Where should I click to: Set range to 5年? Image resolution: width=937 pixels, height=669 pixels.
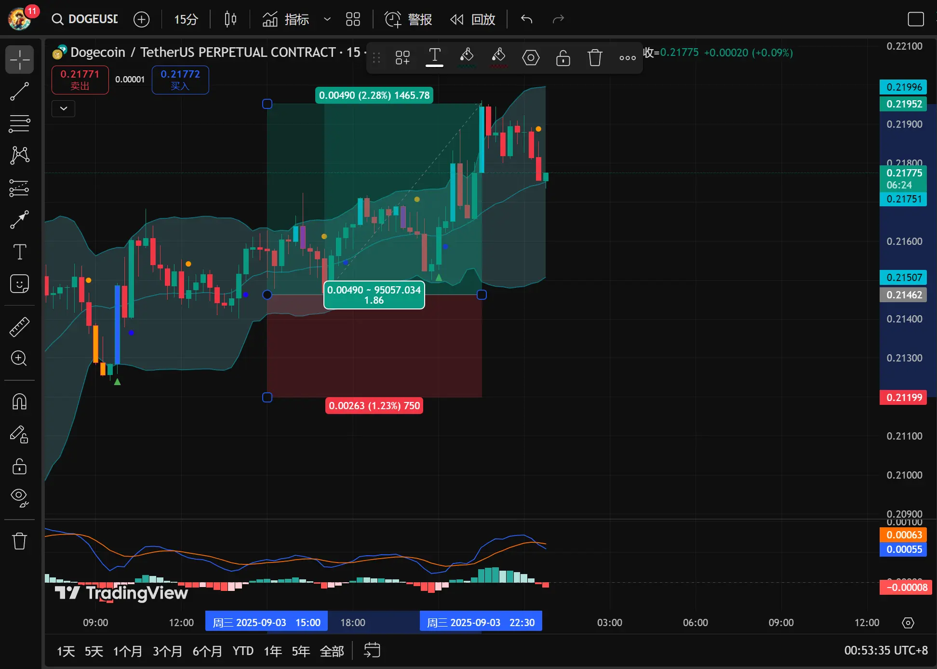pos(301,651)
